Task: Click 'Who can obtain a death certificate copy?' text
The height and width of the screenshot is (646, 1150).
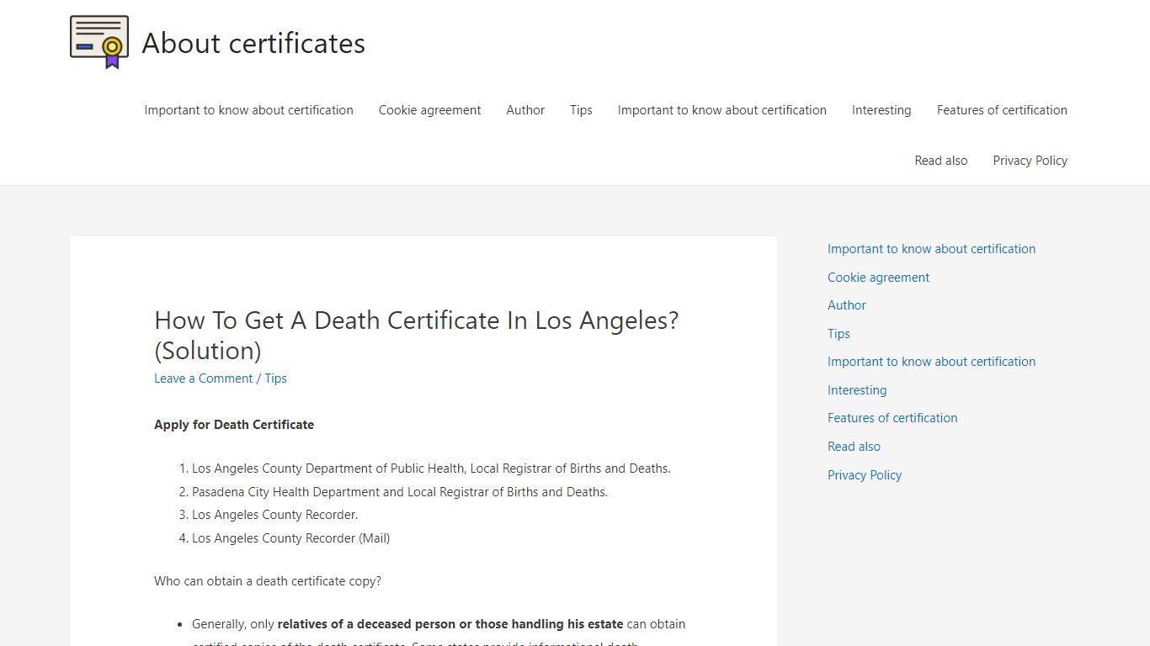Action: coord(268,581)
